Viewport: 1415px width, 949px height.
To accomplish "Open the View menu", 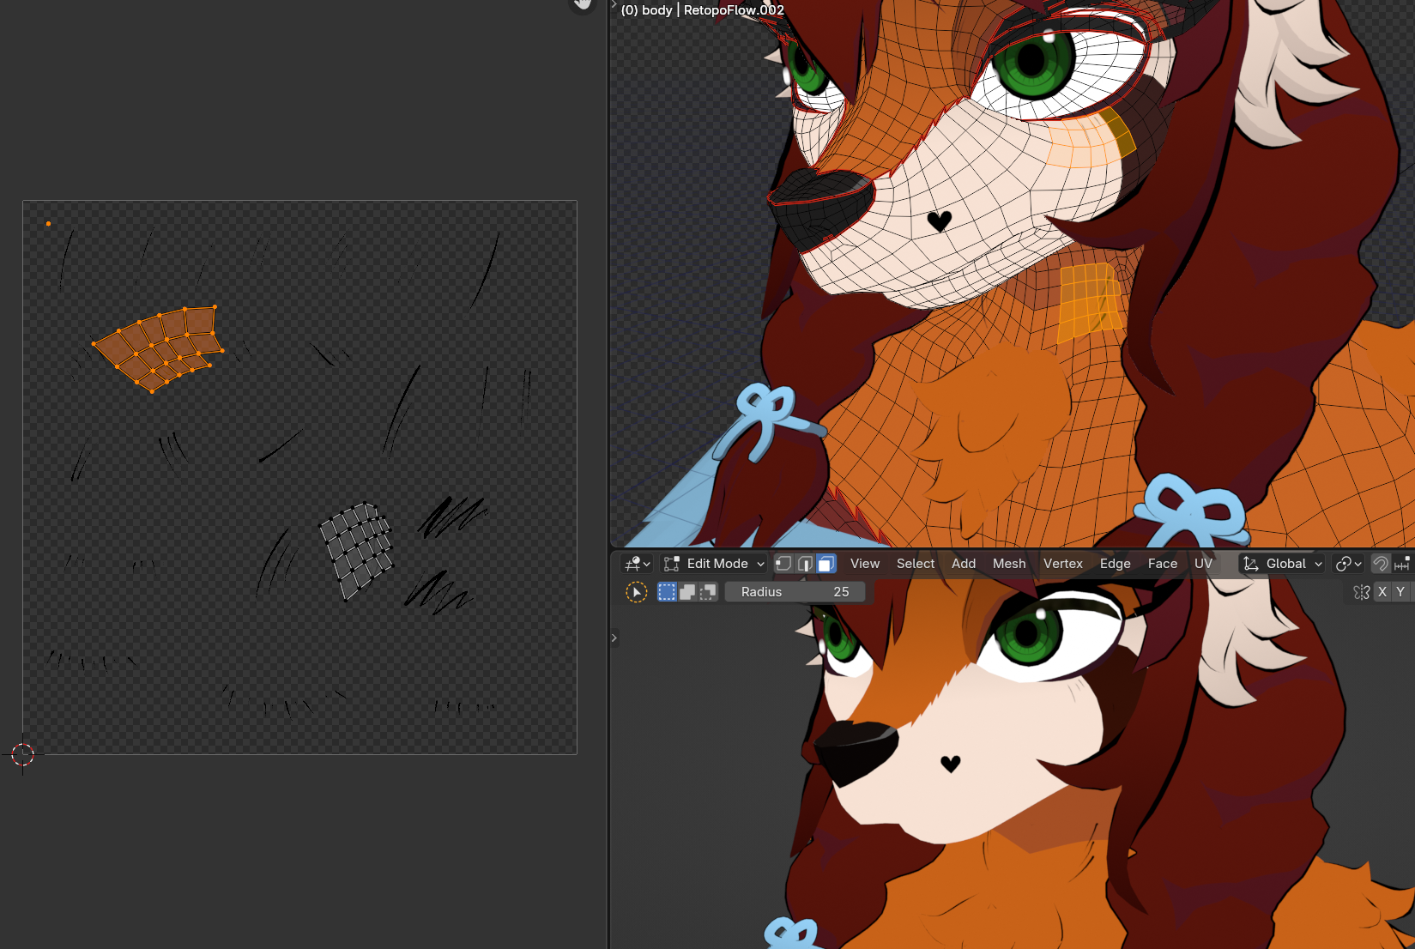I will click(x=864, y=564).
